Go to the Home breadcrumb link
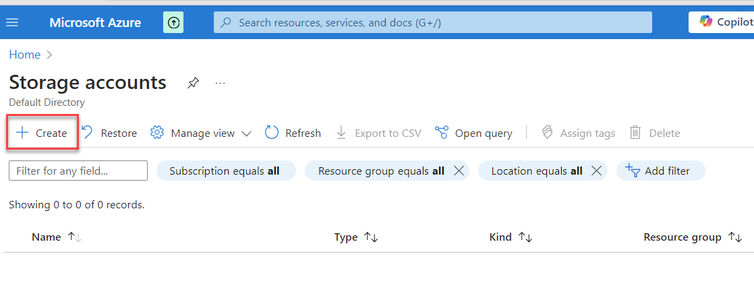This screenshot has width=754, height=300. click(x=24, y=55)
